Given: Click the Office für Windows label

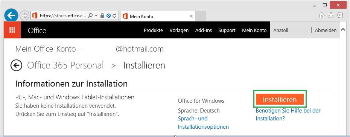Looking at the screenshot, I should [201, 101].
